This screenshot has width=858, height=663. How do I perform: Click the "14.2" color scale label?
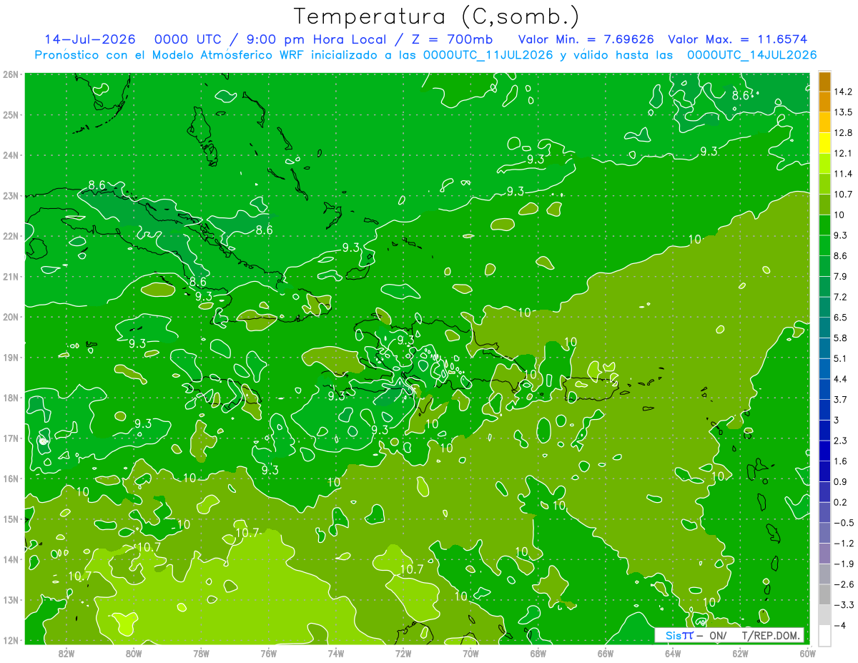pyautogui.click(x=842, y=92)
